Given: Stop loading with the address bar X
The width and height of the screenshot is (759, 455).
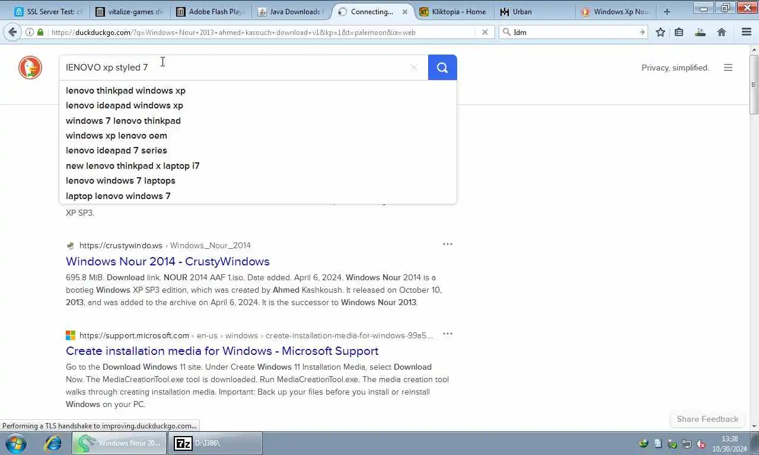Looking at the screenshot, I should coord(484,33).
